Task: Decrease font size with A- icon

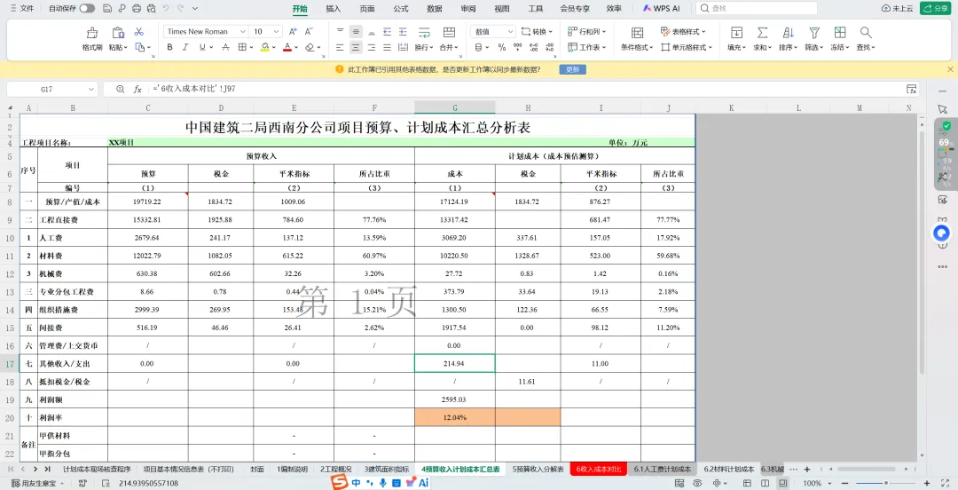Action: point(309,31)
